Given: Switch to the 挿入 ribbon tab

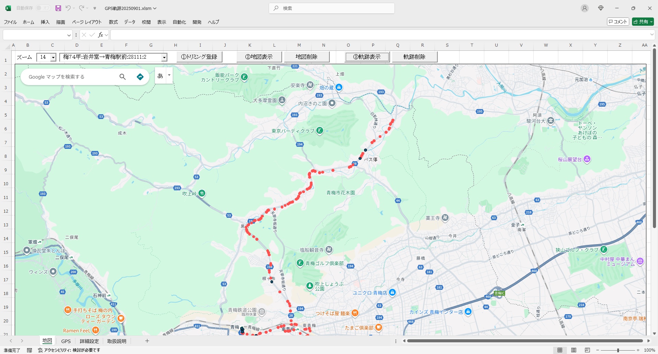Looking at the screenshot, I should click(x=45, y=22).
